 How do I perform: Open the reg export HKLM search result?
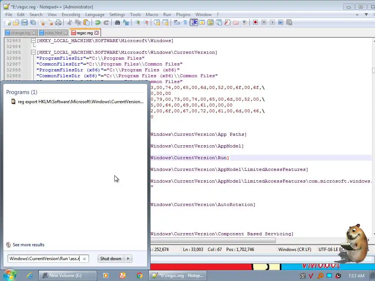(77, 102)
